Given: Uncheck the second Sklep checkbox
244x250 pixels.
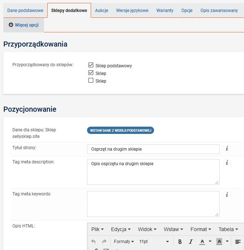Looking at the screenshot, I should 91,73.
